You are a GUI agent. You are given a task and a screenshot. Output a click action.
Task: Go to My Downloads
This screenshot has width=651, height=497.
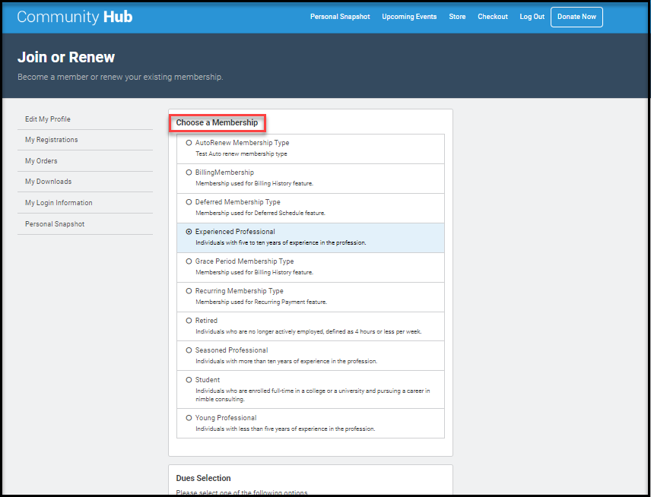tap(48, 182)
